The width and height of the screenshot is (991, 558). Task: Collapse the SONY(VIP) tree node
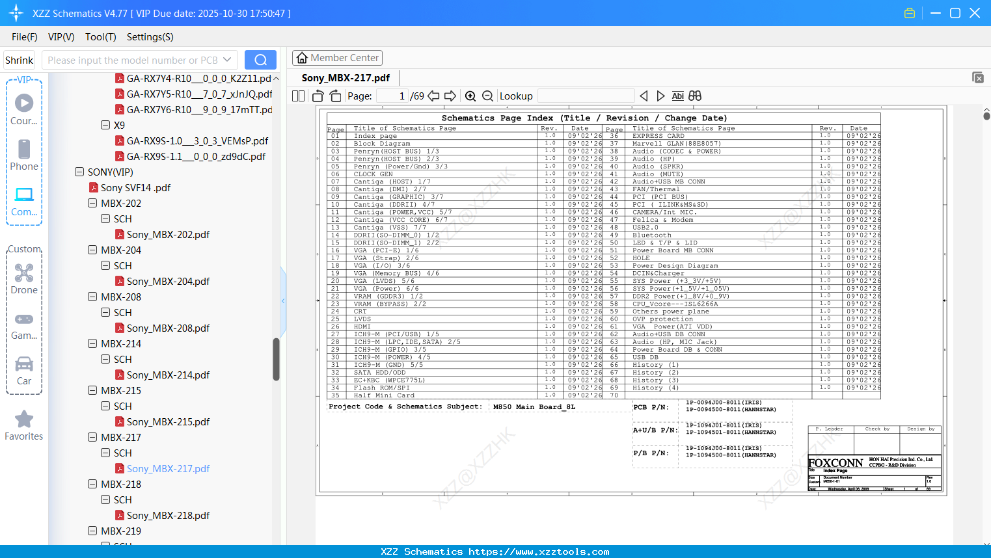tap(79, 172)
